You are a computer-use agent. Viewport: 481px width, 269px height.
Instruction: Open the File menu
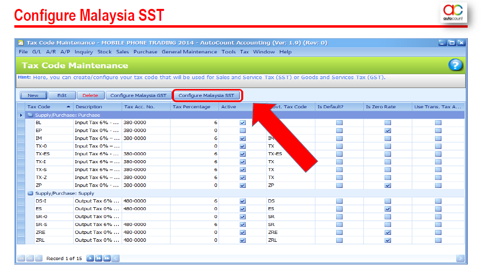click(23, 52)
